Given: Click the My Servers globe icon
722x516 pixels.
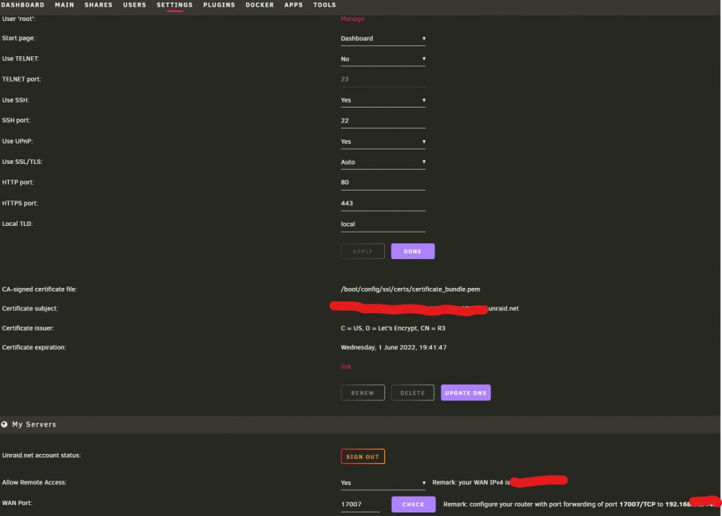Looking at the screenshot, I should coord(4,424).
